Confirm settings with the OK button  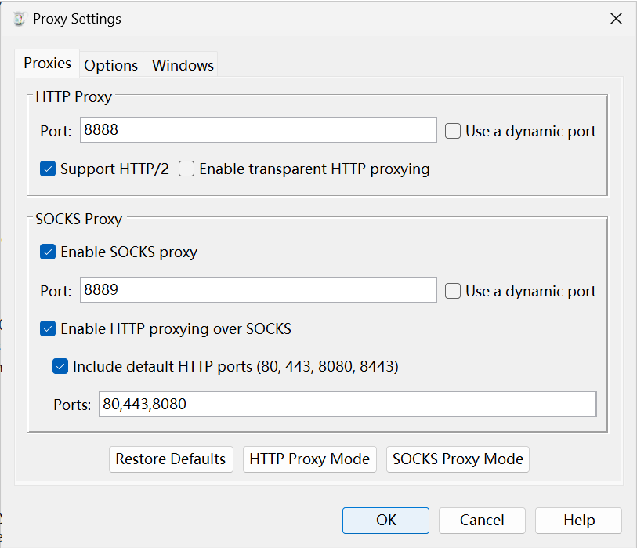[x=385, y=520]
